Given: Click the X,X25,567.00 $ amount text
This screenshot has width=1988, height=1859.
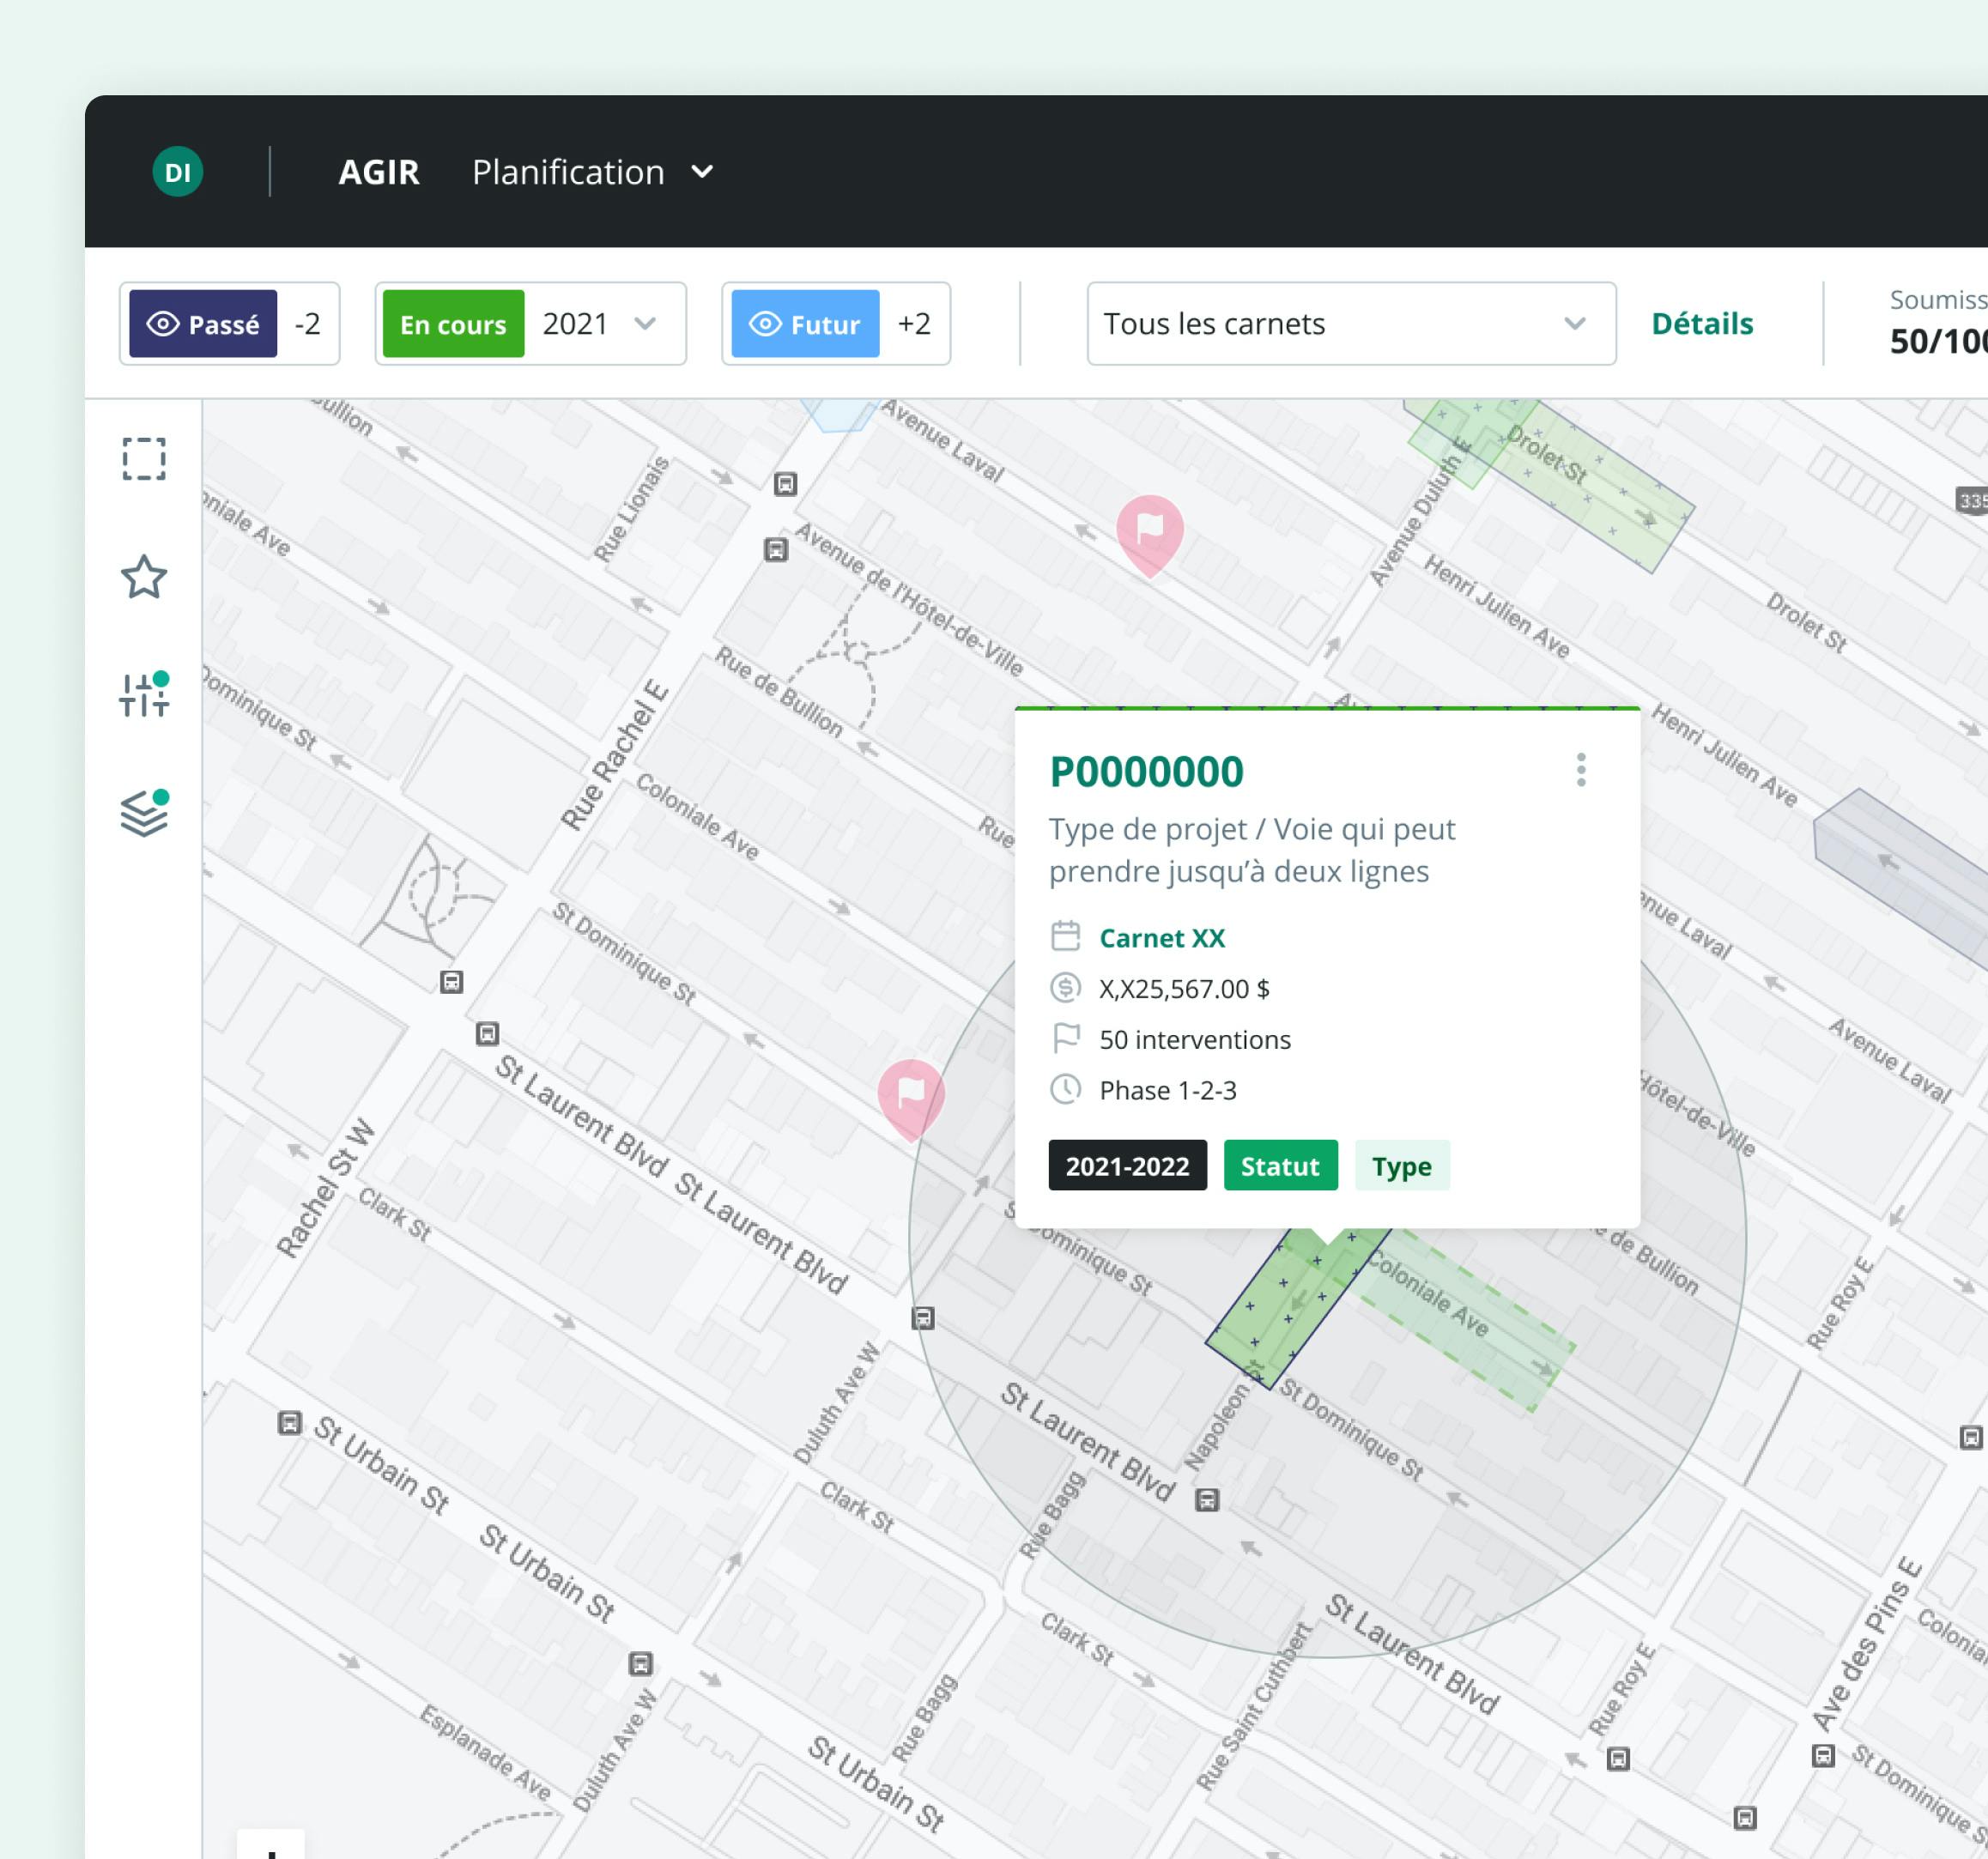Looking at the screenshot, I should click(x=1184, y=989).
